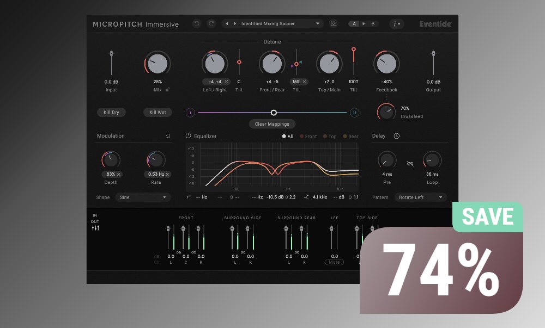Click the Pre delay knob
The height and width of the screenshot is (328, 545).
[x=387, y=160]
